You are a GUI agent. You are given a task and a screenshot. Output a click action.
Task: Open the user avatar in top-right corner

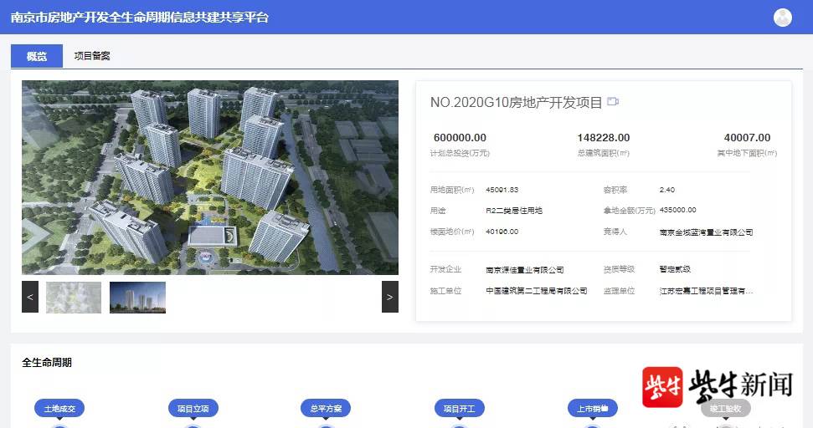pyautogui.click(x=783, y=18)
